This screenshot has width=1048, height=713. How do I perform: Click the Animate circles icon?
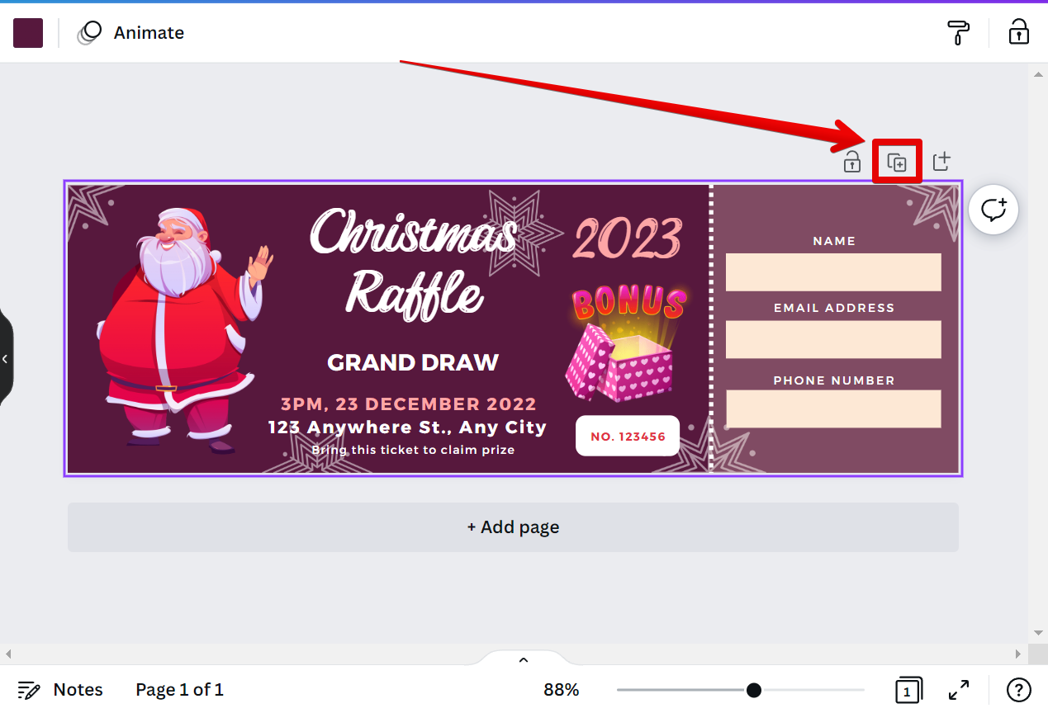tap(89, 32)
